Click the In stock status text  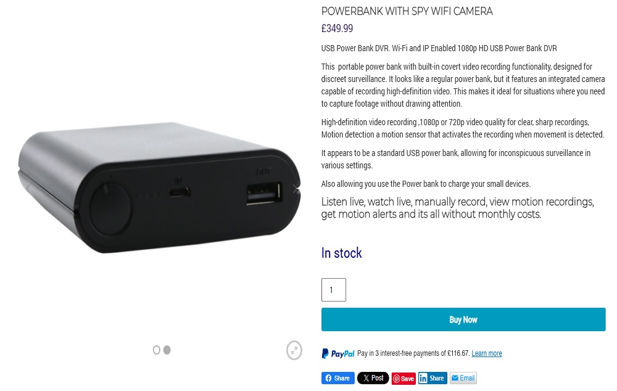point(342,253)
